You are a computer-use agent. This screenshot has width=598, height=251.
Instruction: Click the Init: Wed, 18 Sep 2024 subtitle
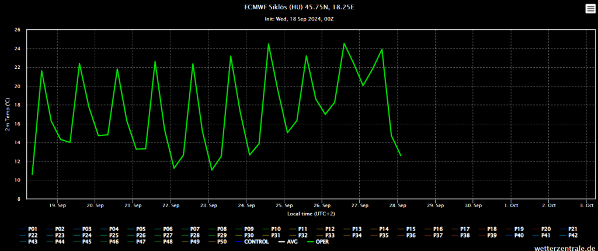coord(298,19)
